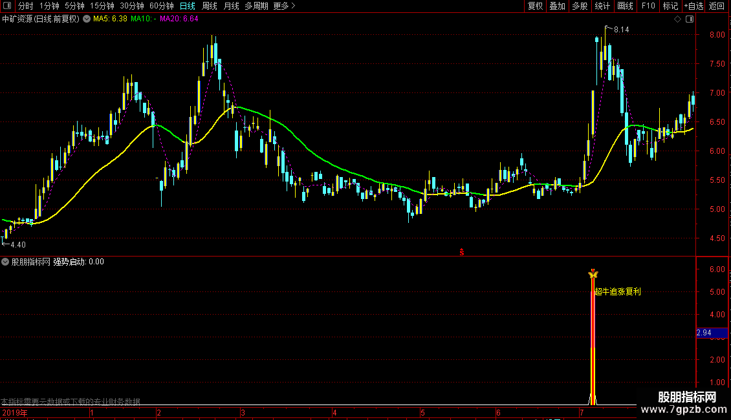The width and height of the screenshot is (731, 420).
Task: Click the 多股 multi-stock button
Action: (x=580, y=6)
